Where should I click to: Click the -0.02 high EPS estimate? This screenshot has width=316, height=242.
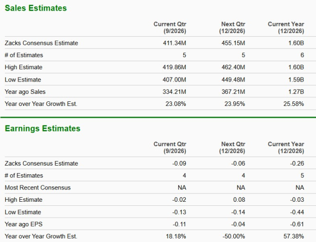tap(179, 200)
